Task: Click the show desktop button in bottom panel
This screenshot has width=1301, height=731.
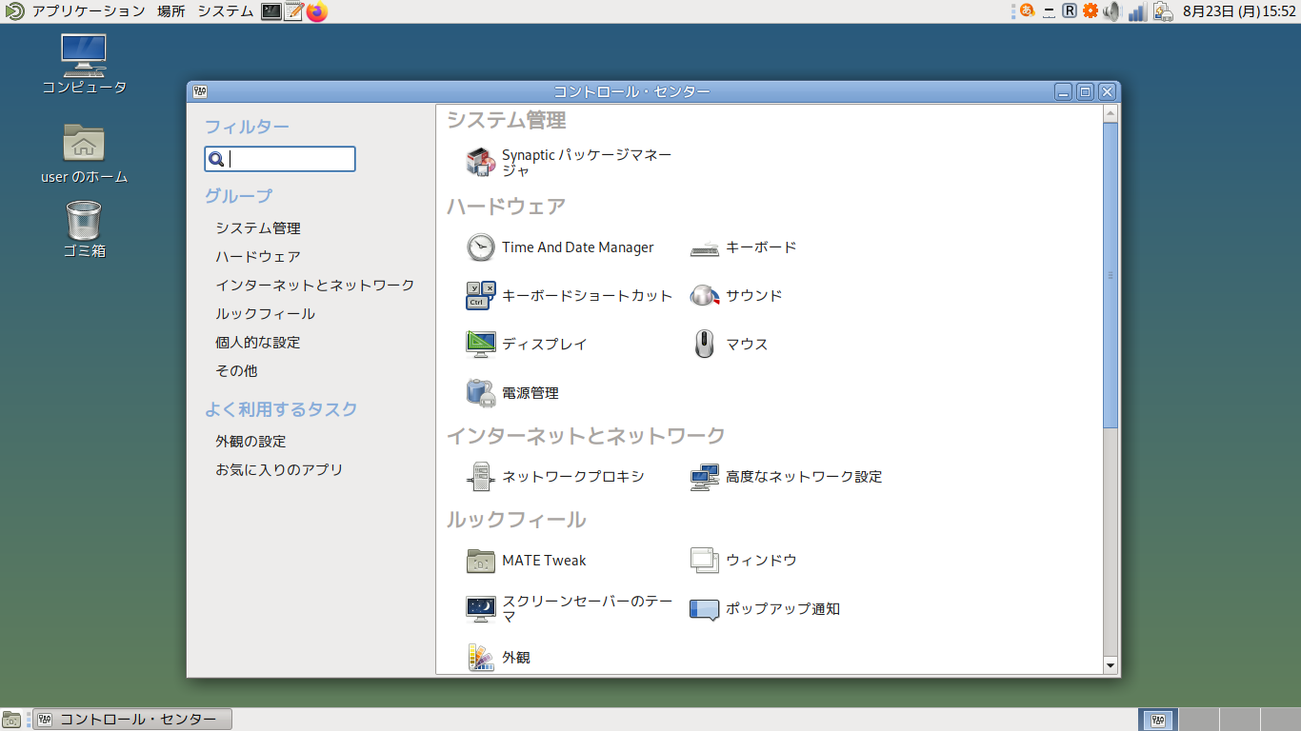Action: point(11,720)
